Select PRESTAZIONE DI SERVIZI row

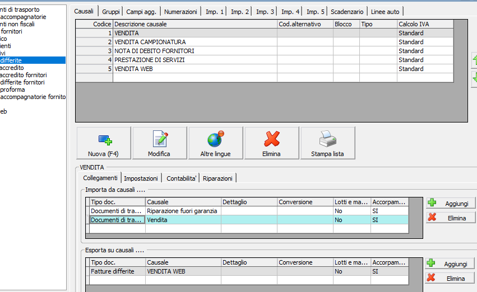click(x=265, y=60)
